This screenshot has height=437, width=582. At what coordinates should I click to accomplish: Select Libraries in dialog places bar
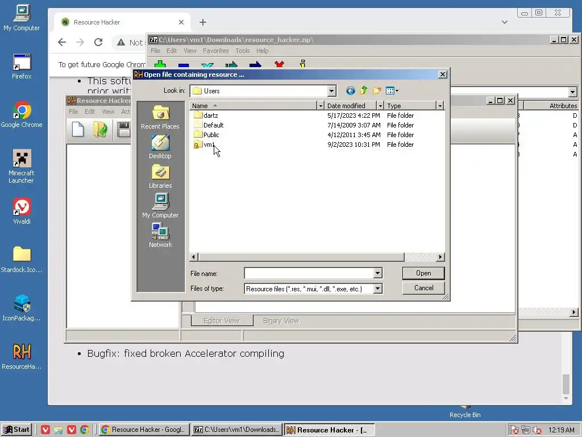(x=160, y=177)
